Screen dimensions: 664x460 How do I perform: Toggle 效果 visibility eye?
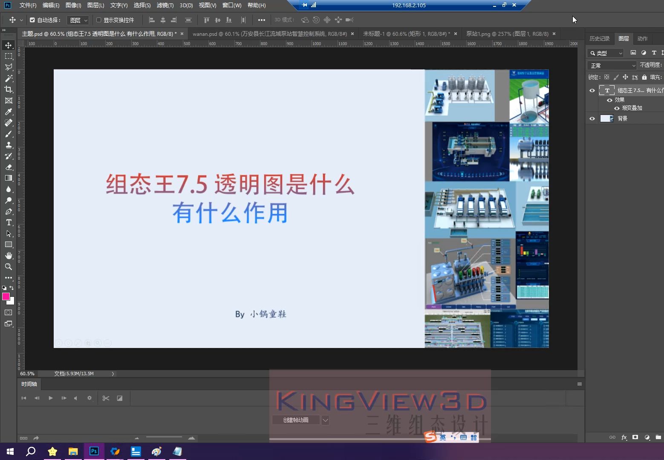[x=609, y=100]
